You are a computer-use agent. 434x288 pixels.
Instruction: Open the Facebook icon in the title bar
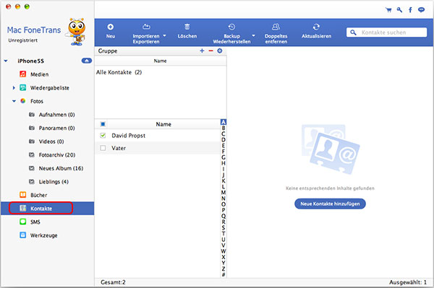(410, 10)
